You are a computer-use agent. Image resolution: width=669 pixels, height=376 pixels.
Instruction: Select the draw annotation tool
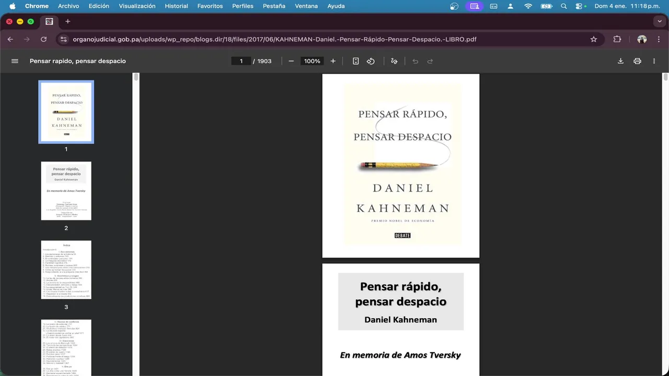coord(394,61)
